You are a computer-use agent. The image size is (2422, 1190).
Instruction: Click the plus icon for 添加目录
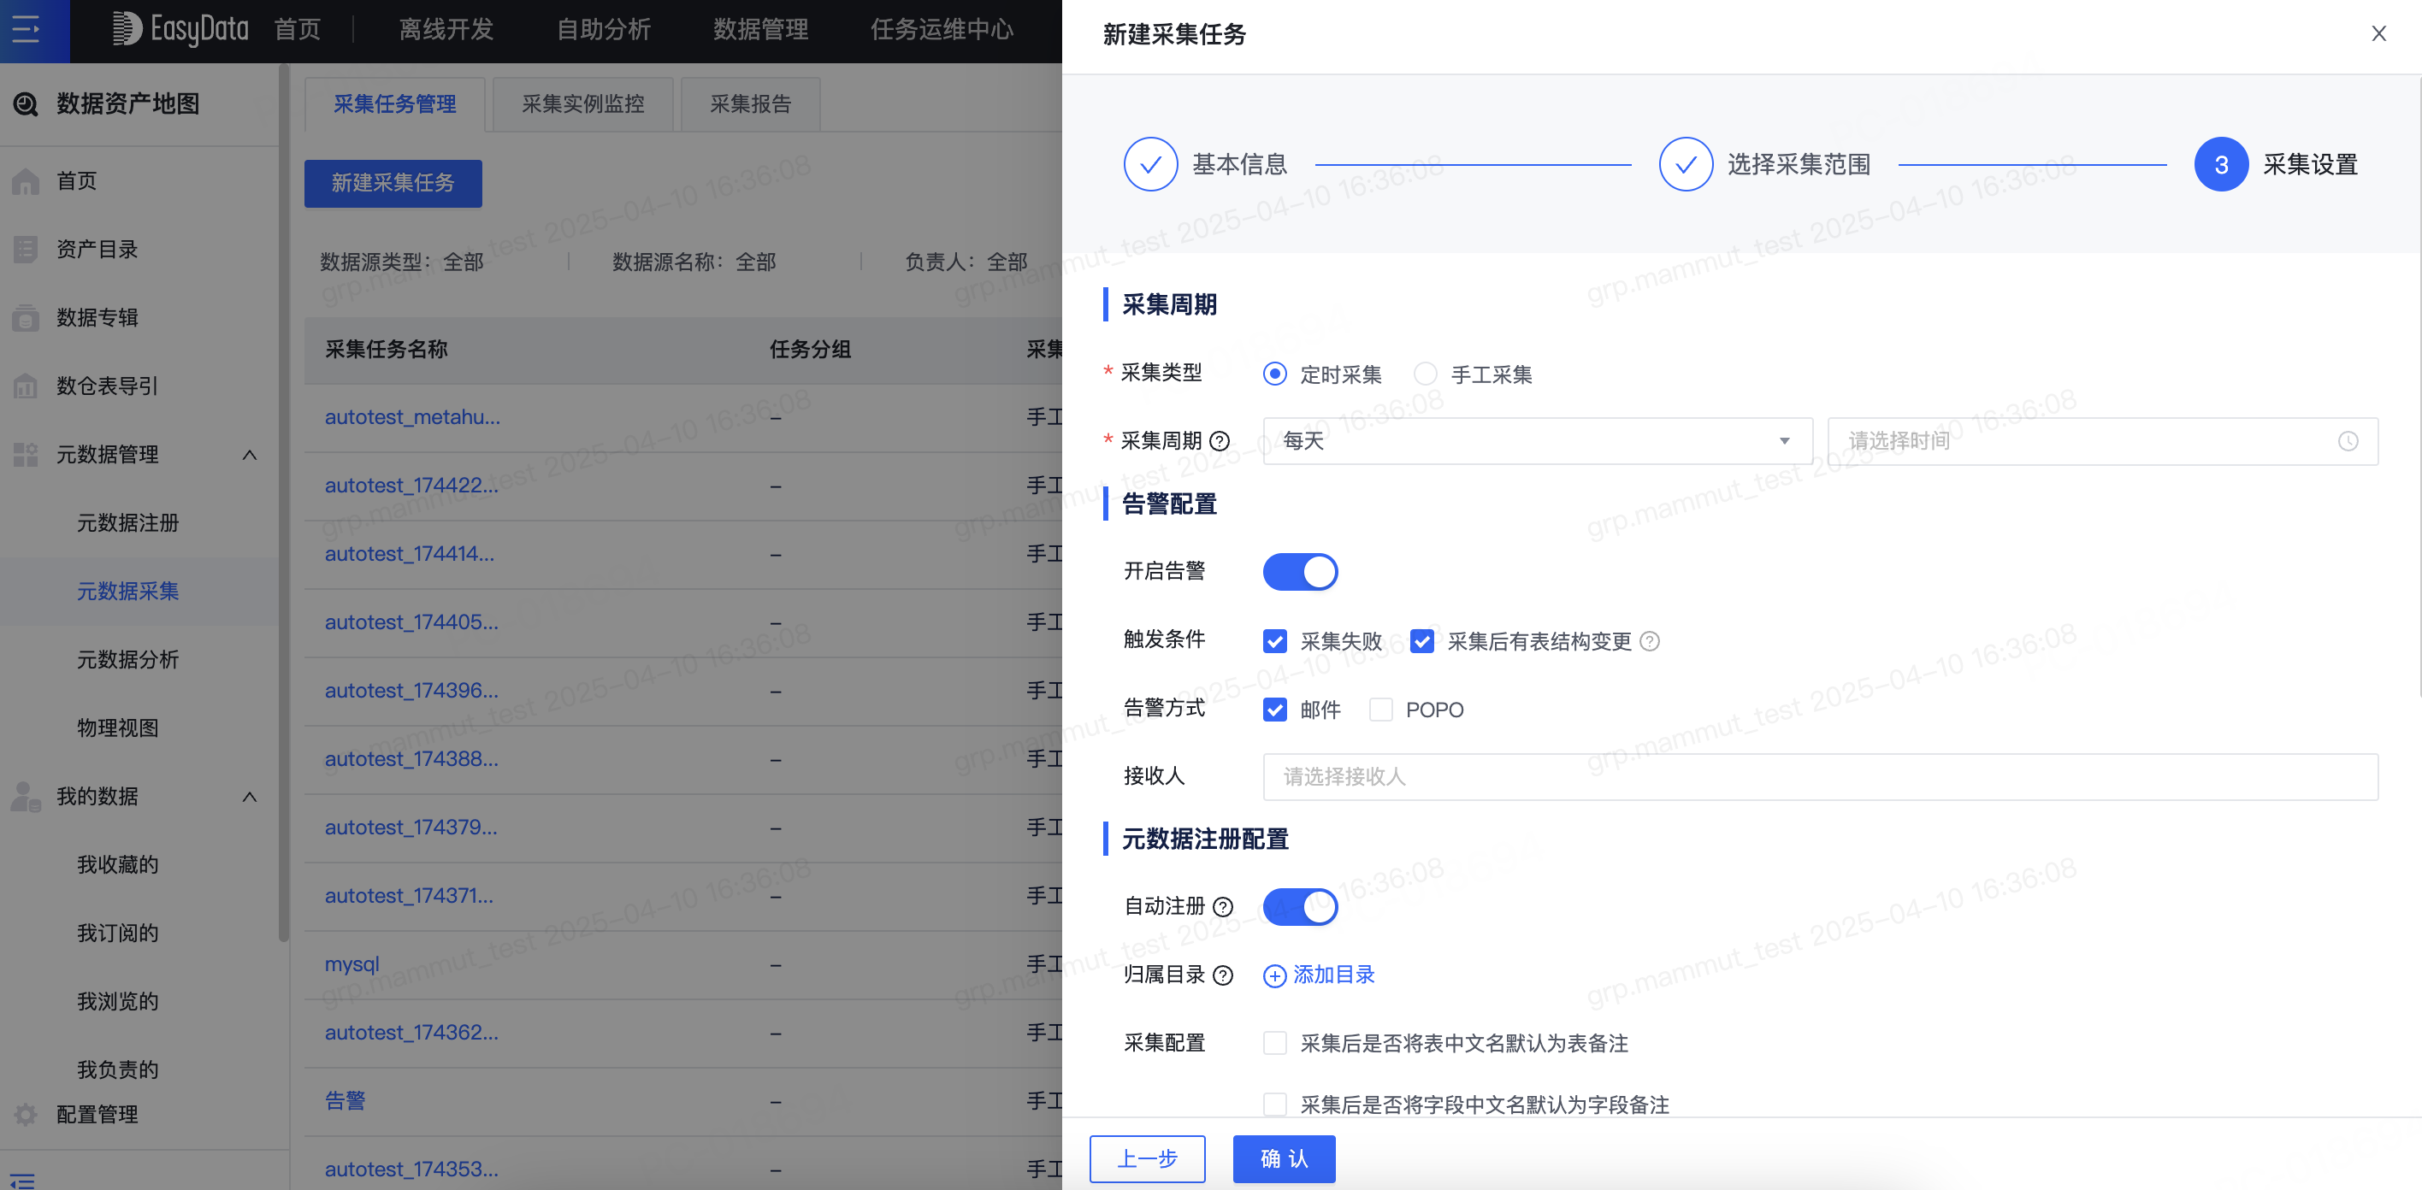[x=1274, y=975]
